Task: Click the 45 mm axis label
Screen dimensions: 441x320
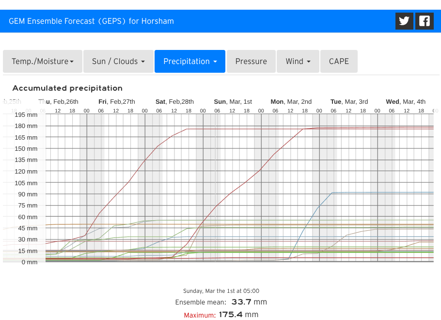Action: coord(28,228)
